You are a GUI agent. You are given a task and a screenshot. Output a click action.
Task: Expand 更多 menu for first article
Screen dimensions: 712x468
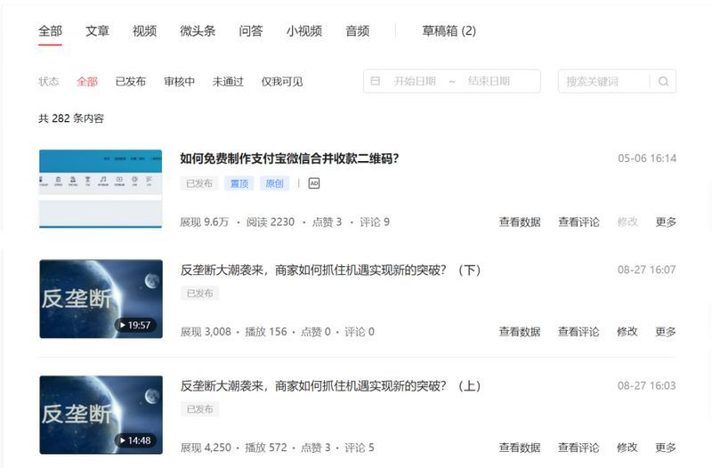[x=666, y=222]
